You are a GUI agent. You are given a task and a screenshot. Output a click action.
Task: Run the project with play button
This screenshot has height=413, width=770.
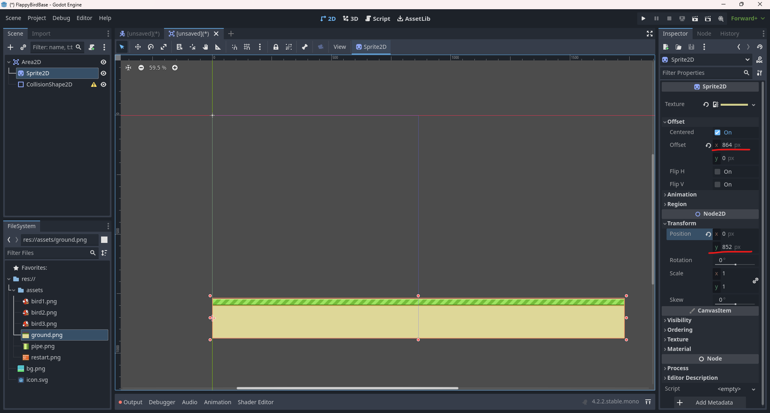coord(643,18)
